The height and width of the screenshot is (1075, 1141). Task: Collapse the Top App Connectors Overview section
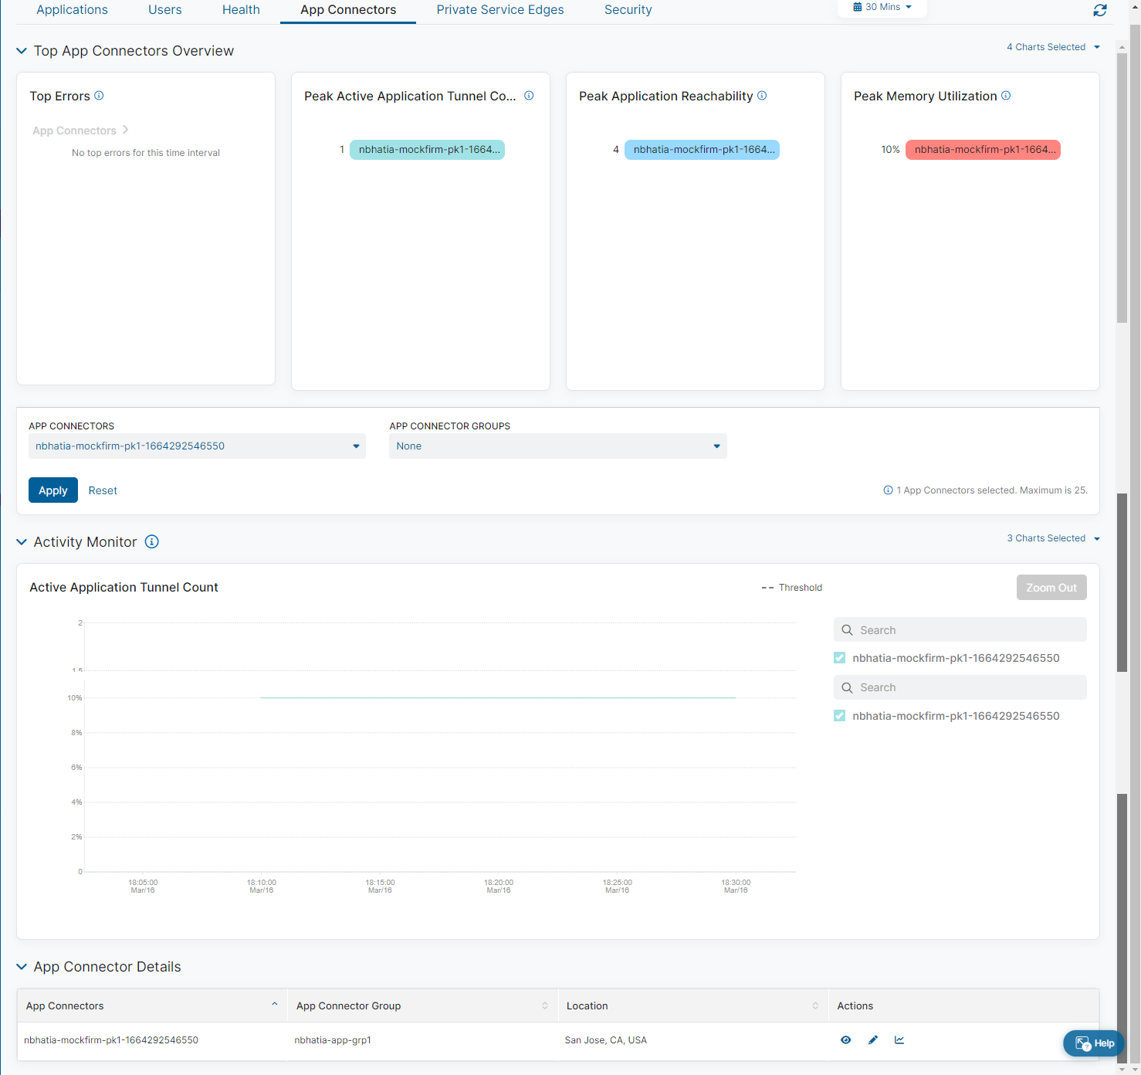point(22,51)
